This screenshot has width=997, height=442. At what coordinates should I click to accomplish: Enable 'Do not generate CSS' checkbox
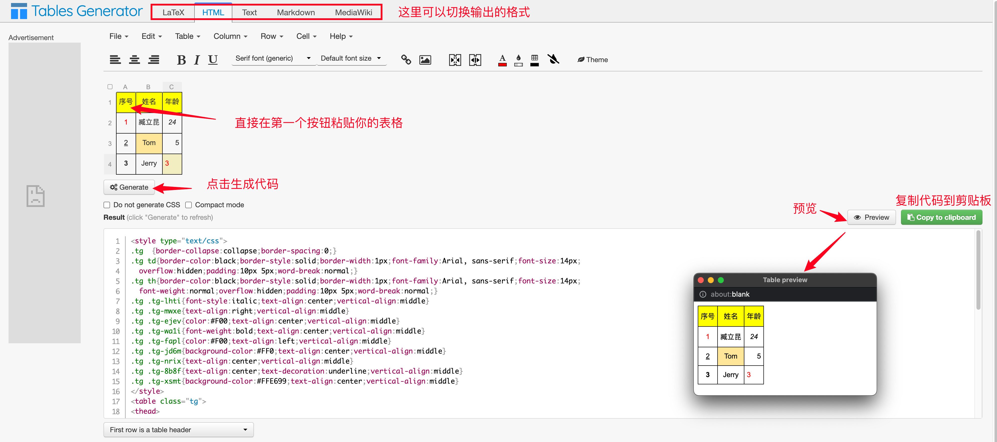pyautogui.click(x=107, y=205)
